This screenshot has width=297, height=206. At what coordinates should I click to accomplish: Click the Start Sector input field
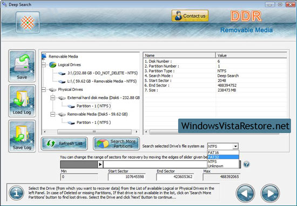click(x=127, y=177)
